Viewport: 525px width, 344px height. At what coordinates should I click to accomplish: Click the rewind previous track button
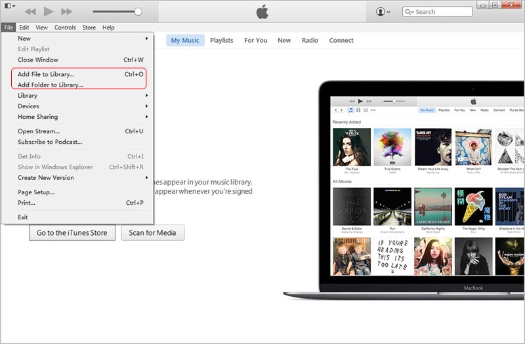click(30, 12)
